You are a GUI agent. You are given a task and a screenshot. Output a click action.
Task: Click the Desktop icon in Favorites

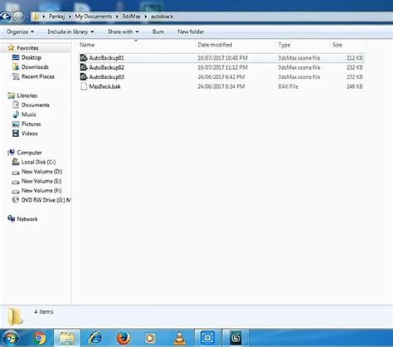[16, 57]
